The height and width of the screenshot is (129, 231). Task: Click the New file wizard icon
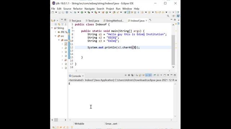click(x=53, y=13)
